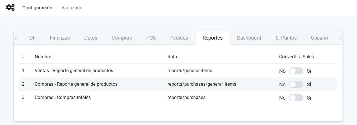
Task: Open the POS tab
Action: coord(151,38)
